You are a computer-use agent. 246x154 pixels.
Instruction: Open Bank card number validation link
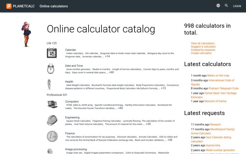click(x=149, y=140)
